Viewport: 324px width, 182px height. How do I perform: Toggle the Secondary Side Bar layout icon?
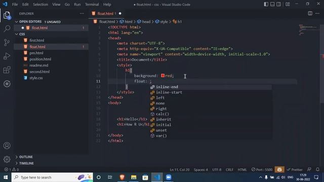[279, 4]
